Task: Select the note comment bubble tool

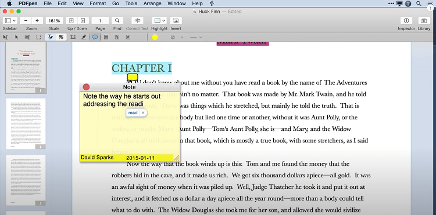Action: pos(95,37)
